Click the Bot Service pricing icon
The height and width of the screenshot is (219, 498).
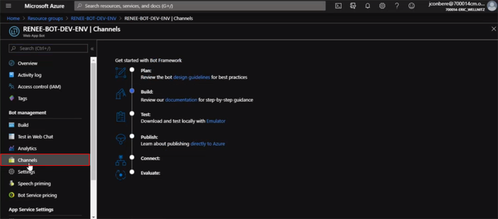click(12, 195)
